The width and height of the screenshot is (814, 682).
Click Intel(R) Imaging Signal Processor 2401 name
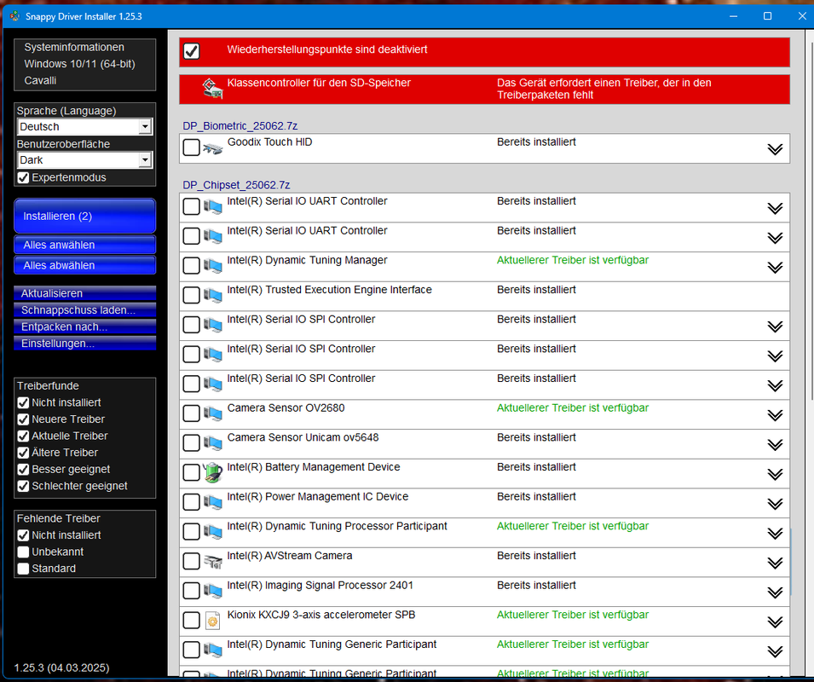[x=320, y=586]
